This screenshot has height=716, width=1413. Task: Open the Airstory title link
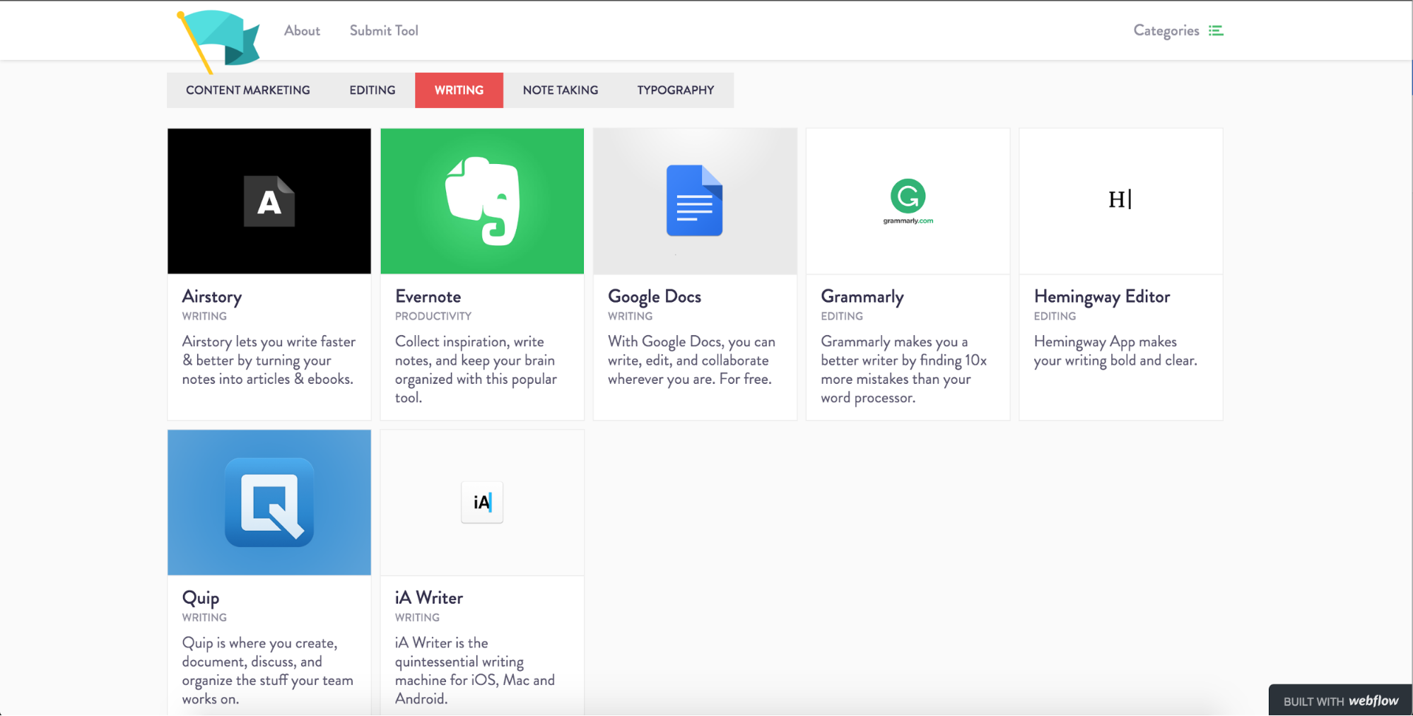tap(212, 297)
